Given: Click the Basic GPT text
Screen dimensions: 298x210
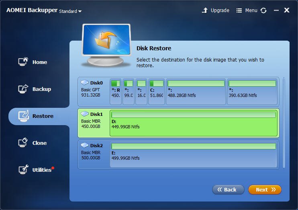Looking at the screenshot, I should pos(90,90).
